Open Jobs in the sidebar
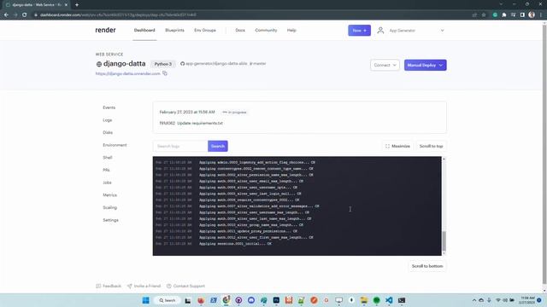 (107, 182)
